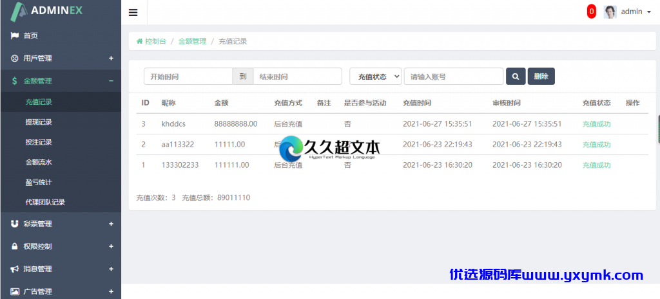Viewport: 660px width, 299px height.
Task: Click nickname khddcs in the table
Action: point(173,124)
